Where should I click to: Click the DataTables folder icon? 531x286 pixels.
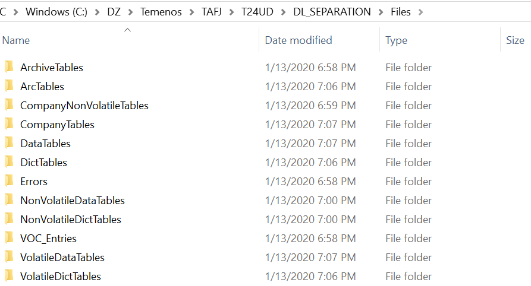click(9, 143)
